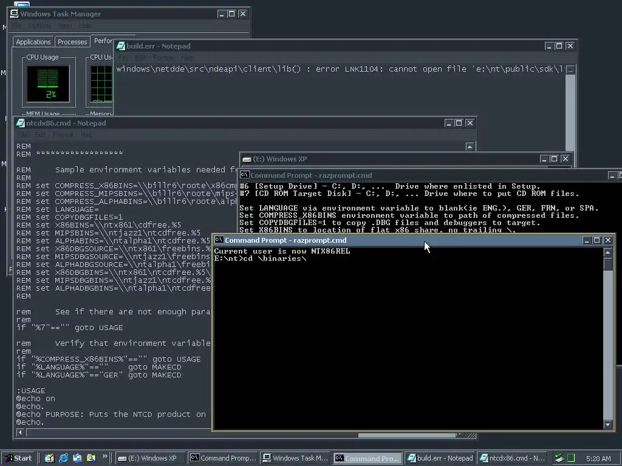Click the '#7 [CD ROM Target Disk]' line
The image size is (622, 466).
coord(409,194)
